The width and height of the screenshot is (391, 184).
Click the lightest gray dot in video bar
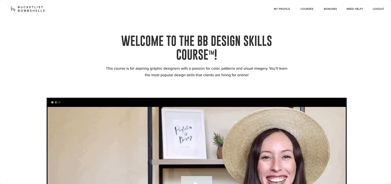click(x=52, y=102)
